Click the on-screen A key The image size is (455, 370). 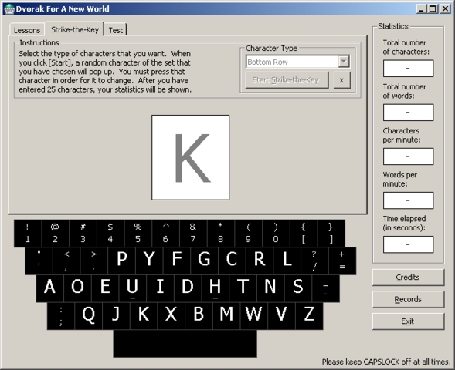[x=49, y=288]
